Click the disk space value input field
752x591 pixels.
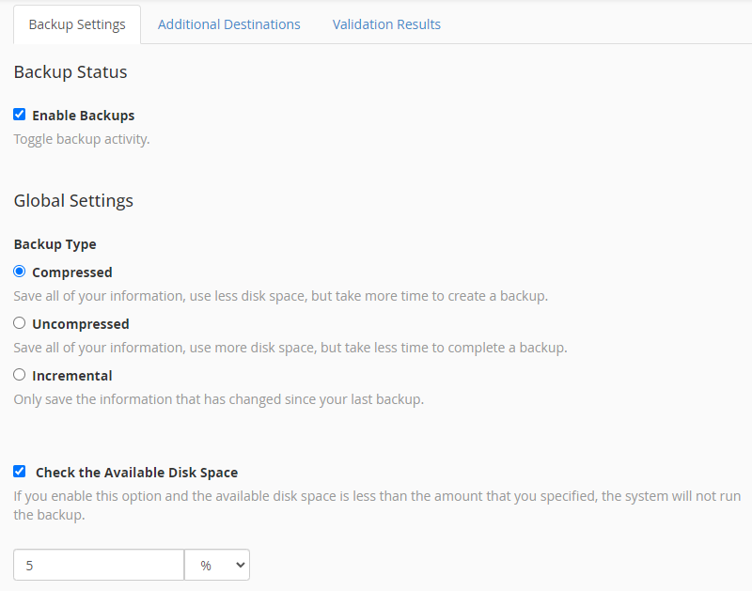pos(99,565)
